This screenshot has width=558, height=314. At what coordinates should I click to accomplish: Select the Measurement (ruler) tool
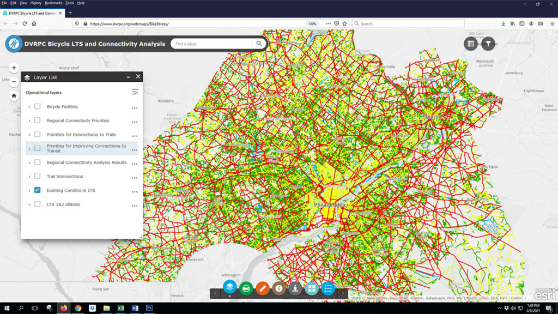(x=262, y=289)
